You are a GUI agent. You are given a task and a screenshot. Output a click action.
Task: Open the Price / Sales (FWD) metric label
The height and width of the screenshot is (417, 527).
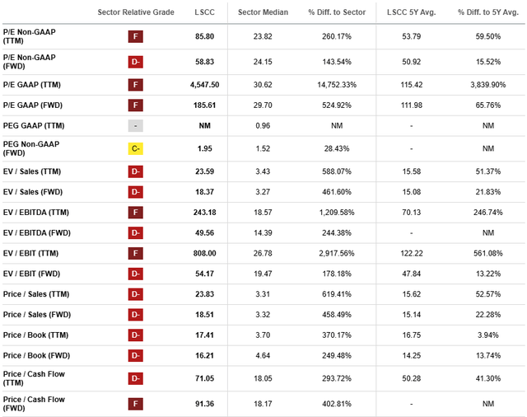37,315
